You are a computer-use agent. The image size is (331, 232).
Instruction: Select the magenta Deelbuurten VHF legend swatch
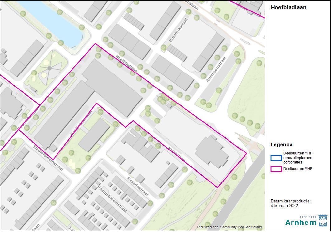(x=276, y=169)
